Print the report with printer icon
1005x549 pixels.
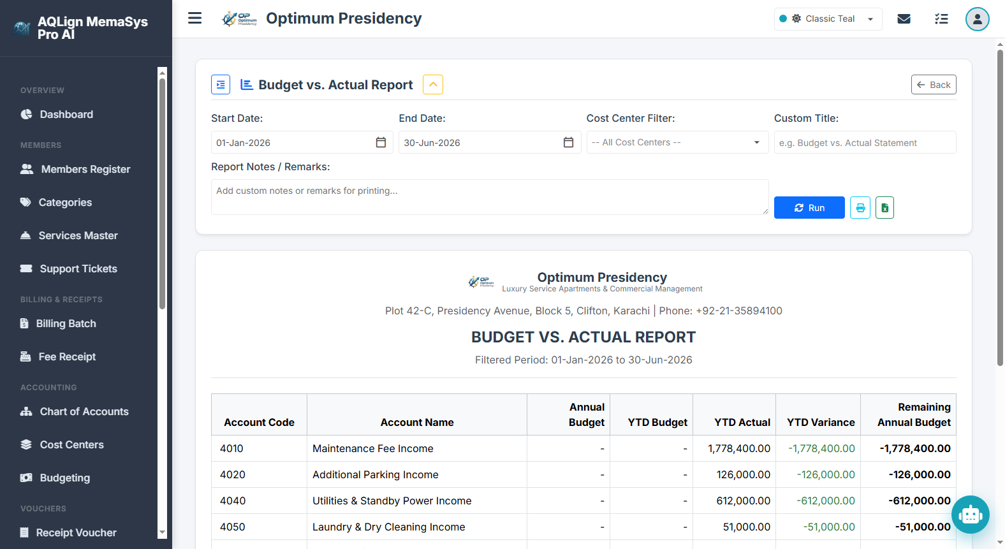(860, 208)
